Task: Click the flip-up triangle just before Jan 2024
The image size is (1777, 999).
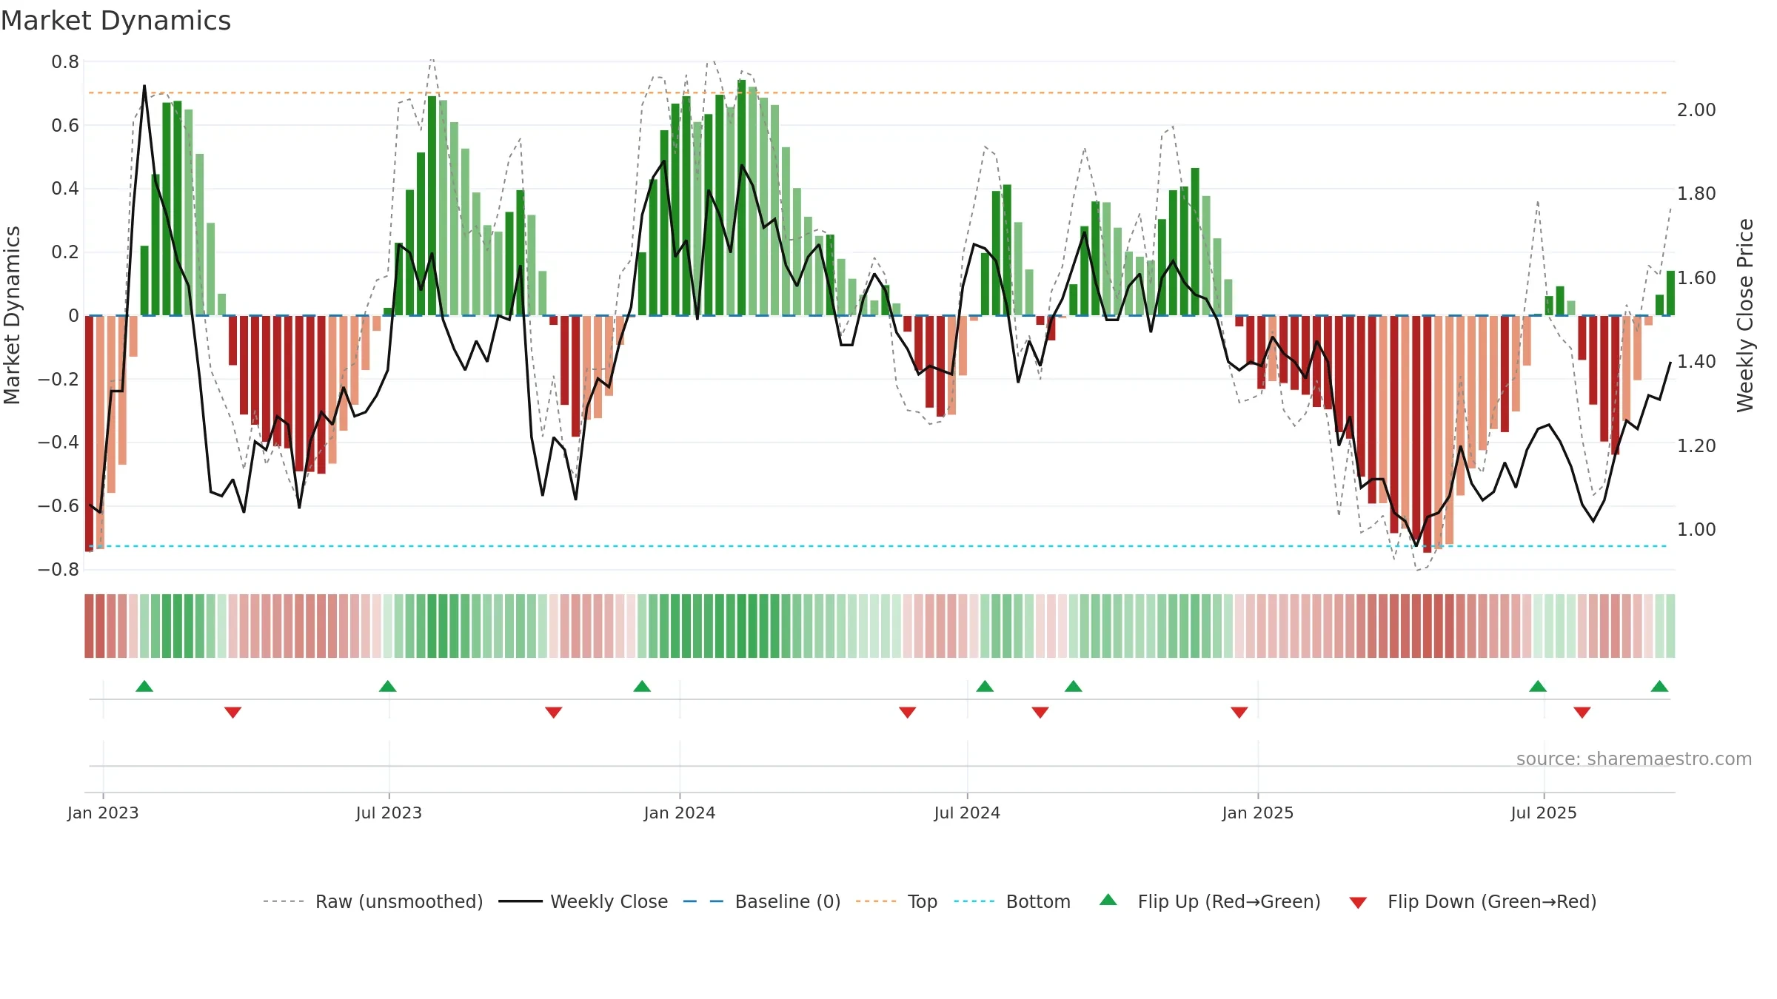Action: tap(642, 687)
